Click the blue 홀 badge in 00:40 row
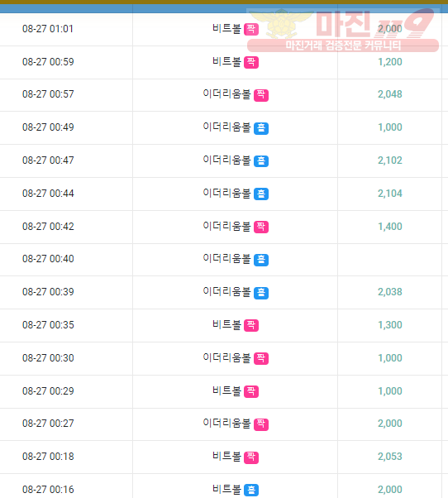Viewport: 448px width, 498px height. pyautogui.click(x=261, y=260)
